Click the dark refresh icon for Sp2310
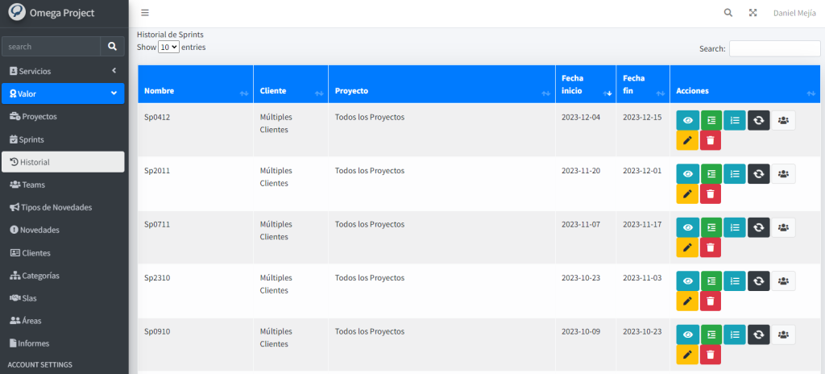This screenshot has width=825, height=374. (x=758, y=280)
